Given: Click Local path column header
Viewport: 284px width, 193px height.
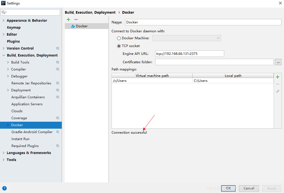Looking at the screenshot, I should coord(233,76).
